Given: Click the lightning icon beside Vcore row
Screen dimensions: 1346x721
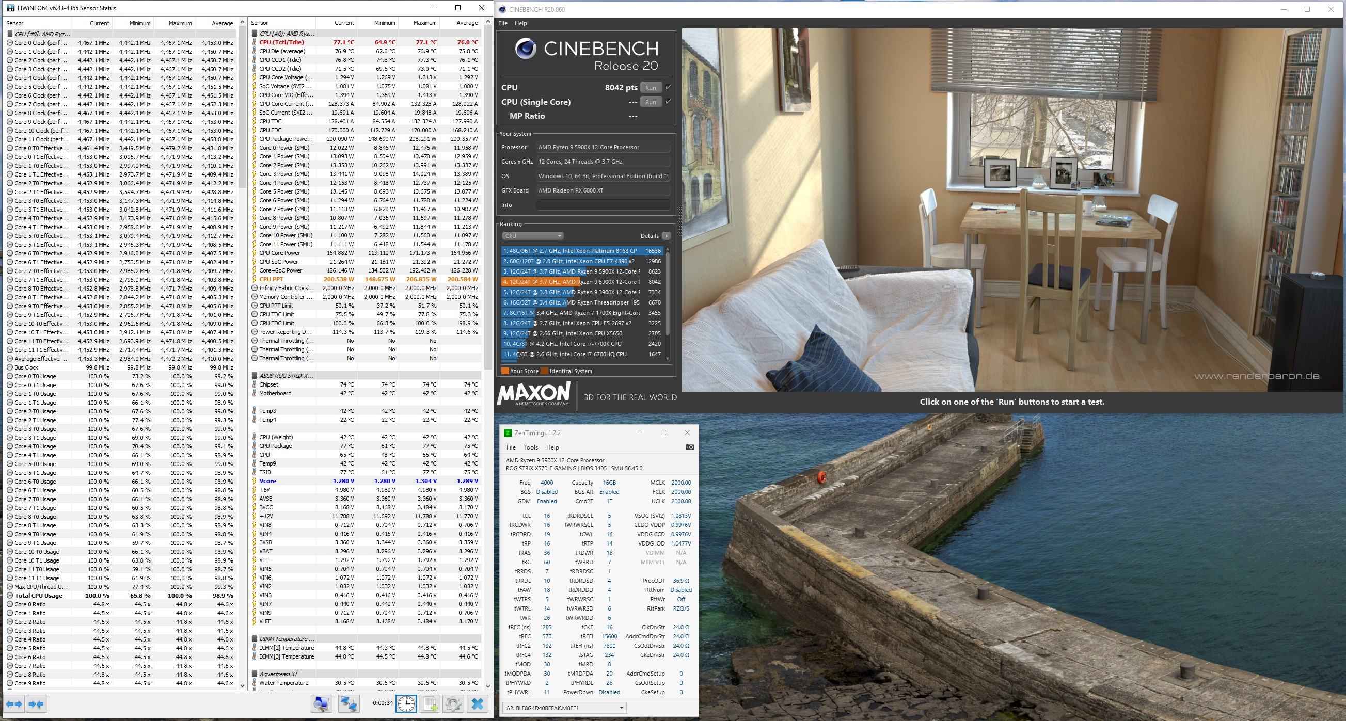Looking at the screenshot, I should (x=255, y=481).
